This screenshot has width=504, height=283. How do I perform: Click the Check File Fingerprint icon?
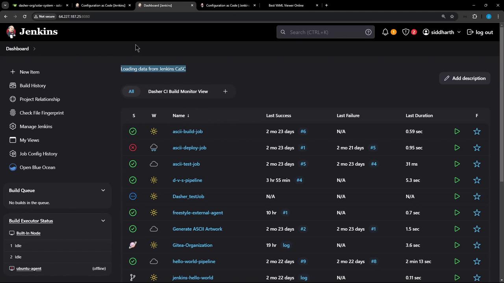[13, 113]
